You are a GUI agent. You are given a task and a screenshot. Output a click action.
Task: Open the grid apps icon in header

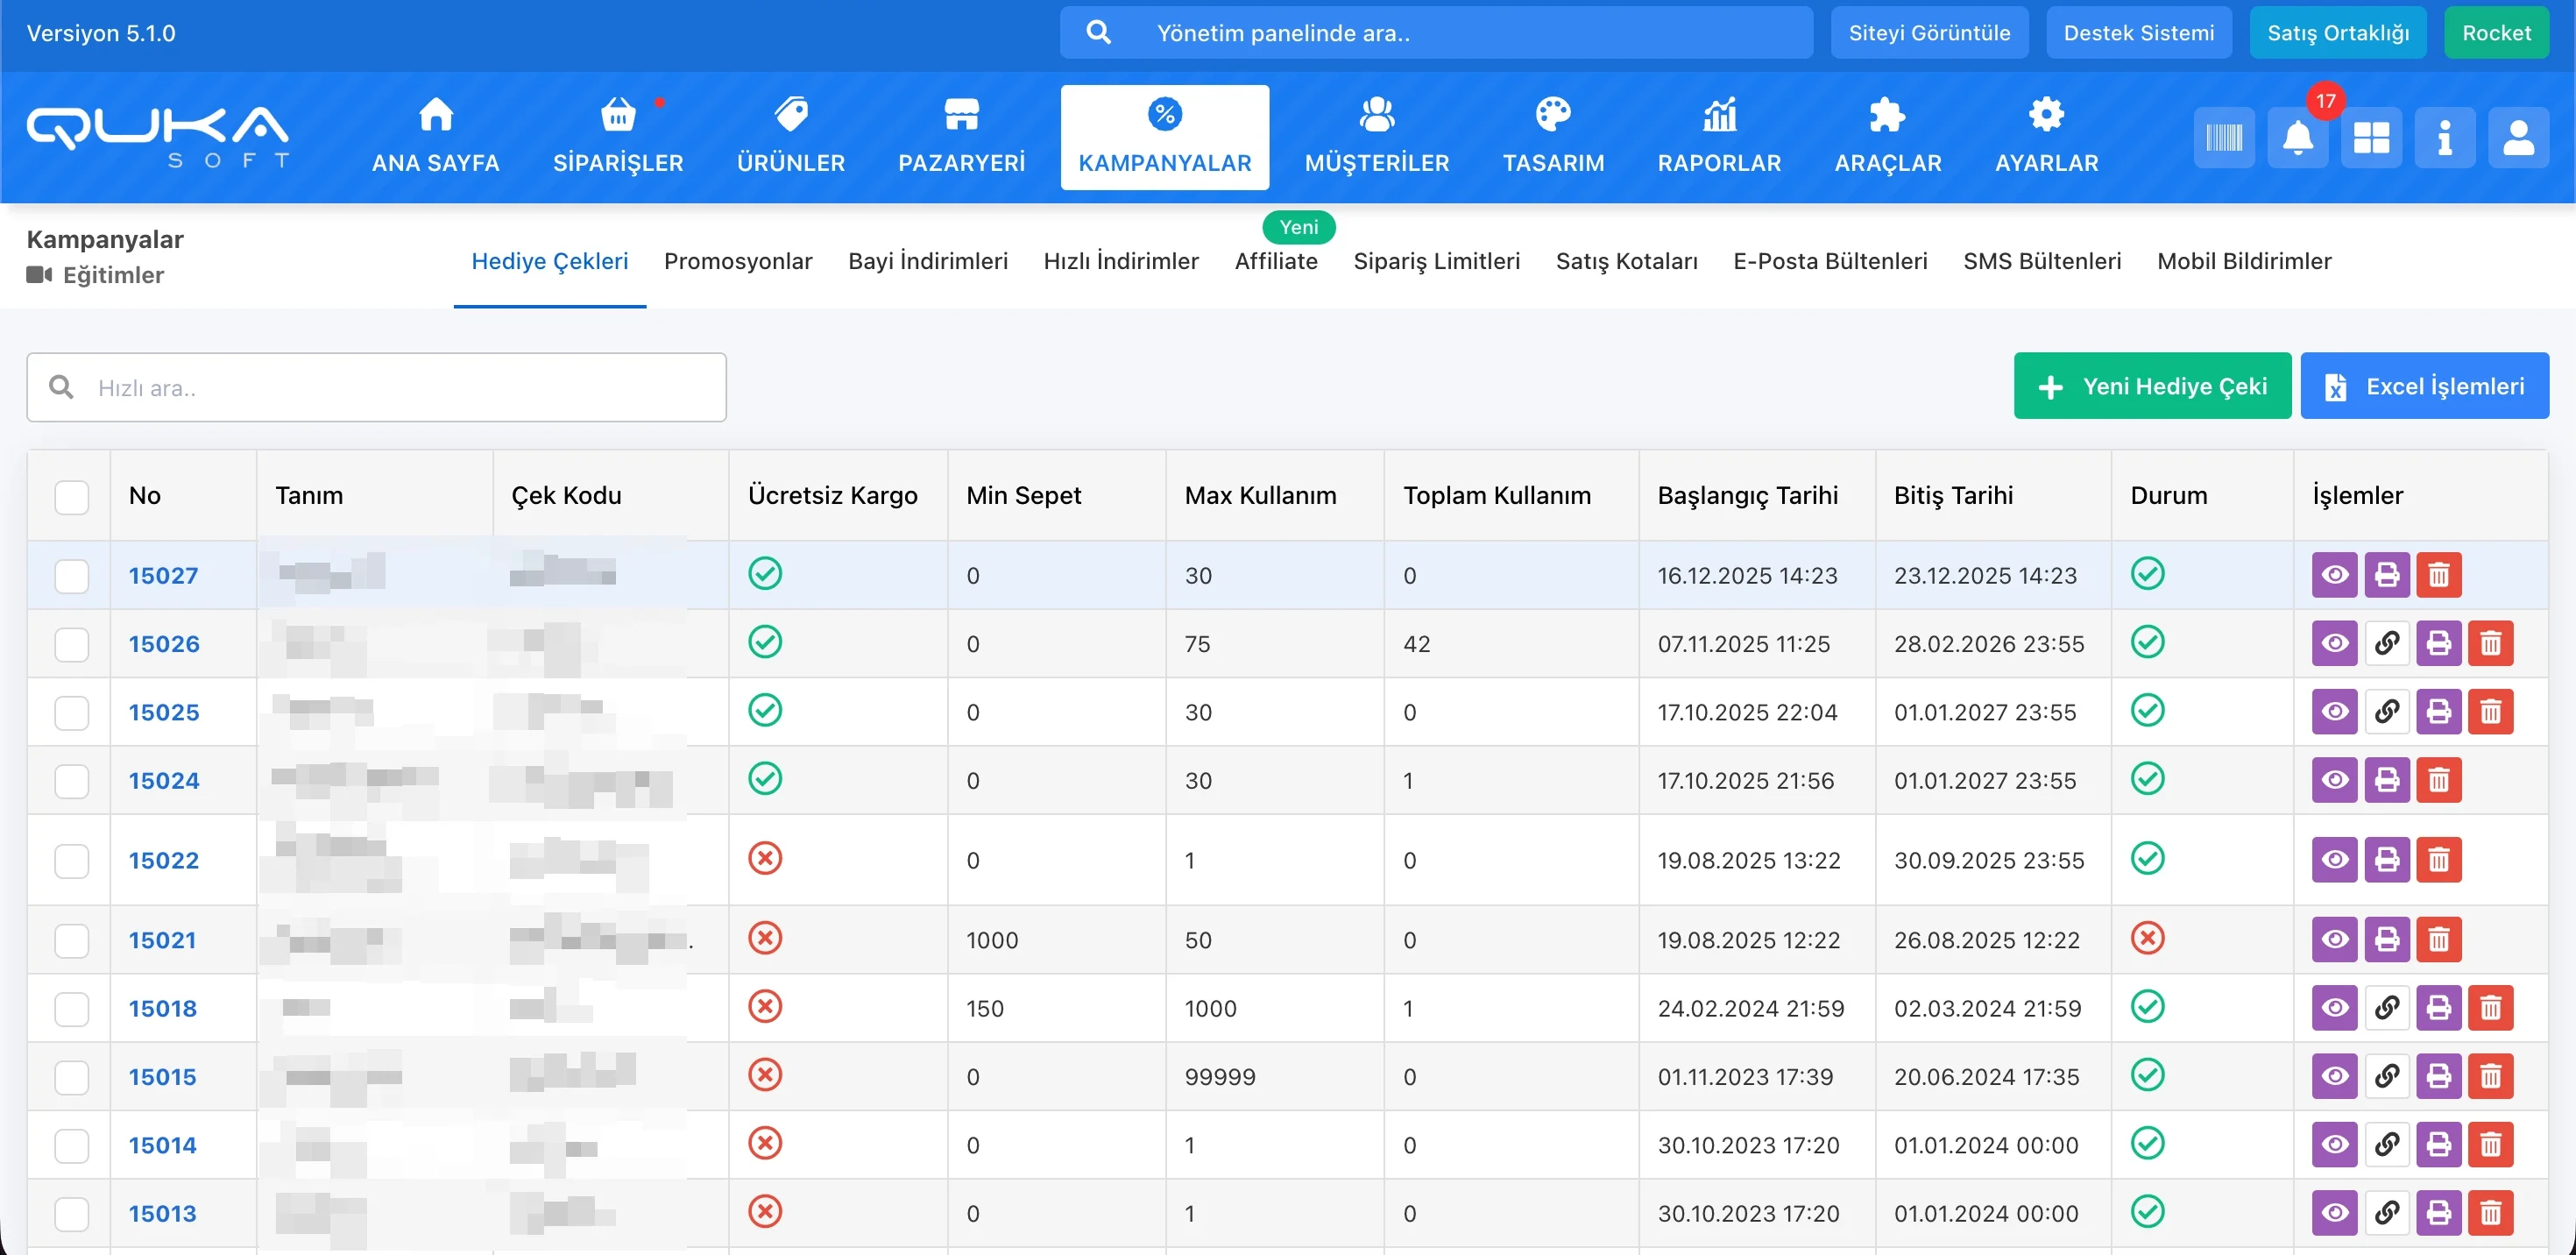coord(2370,138)
